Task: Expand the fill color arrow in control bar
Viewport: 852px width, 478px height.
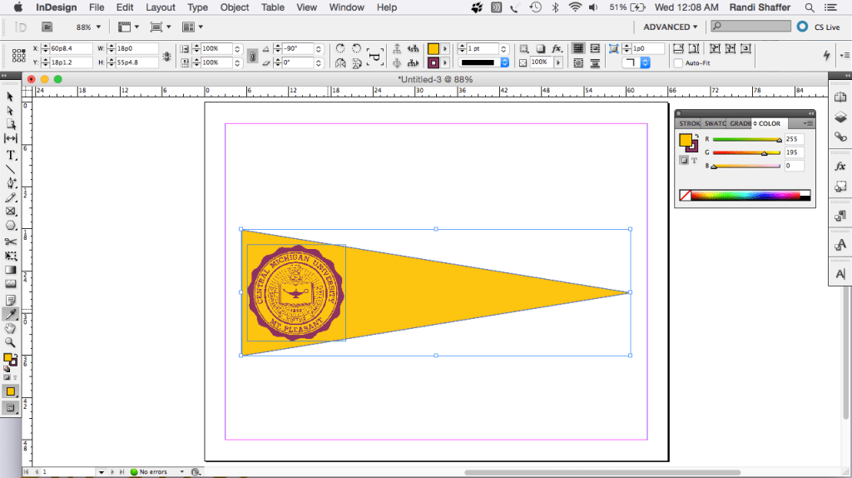Action: point(445,48)
